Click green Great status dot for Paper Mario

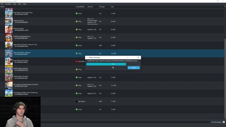(77, 13)
